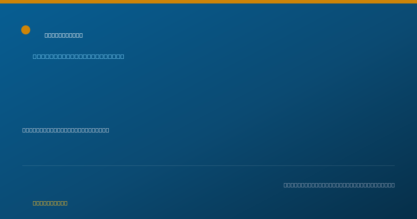
Task: Open the light-blue subtitle text line
Action: [x=79, y=56]
